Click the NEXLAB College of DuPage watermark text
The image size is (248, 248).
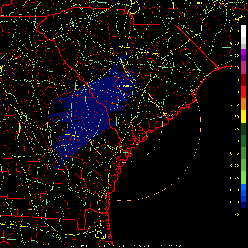pyautogui.click(x=222, y=3)
